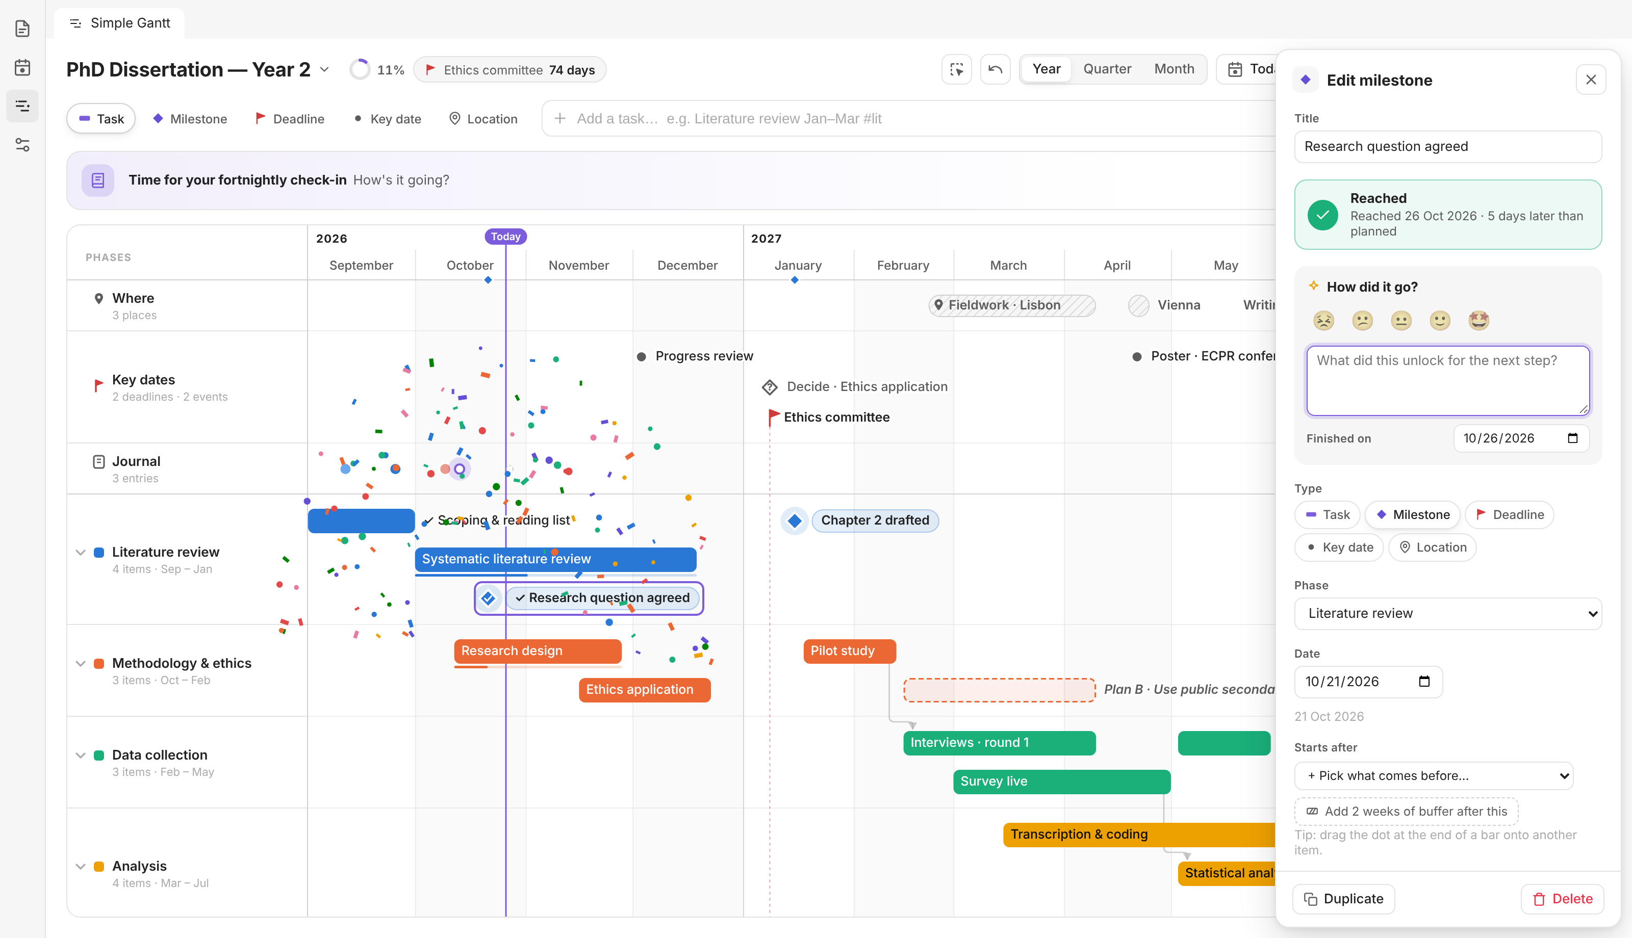This screenshot has height=938, width=1632.
Task: Open the project title dropdown chevron
Action: pos(324,69)
